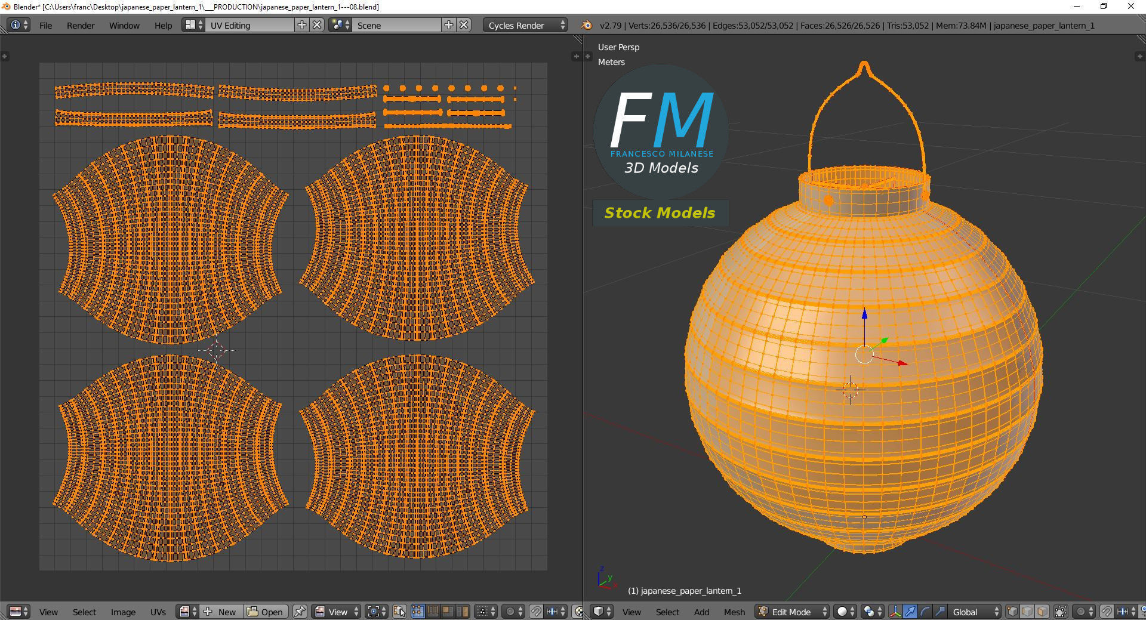1146x620 pixels.
Task: Browse screen layouts list
Action: pyautogui.click(x=193, y=25)
